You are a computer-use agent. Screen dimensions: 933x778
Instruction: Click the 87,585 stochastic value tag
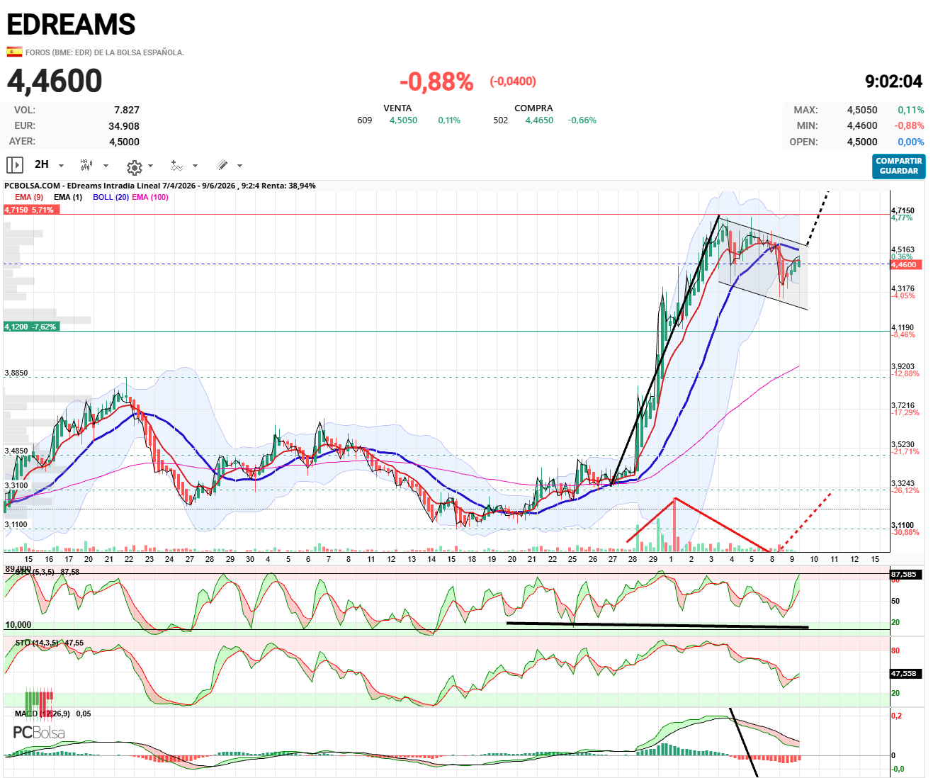point(904,575)
